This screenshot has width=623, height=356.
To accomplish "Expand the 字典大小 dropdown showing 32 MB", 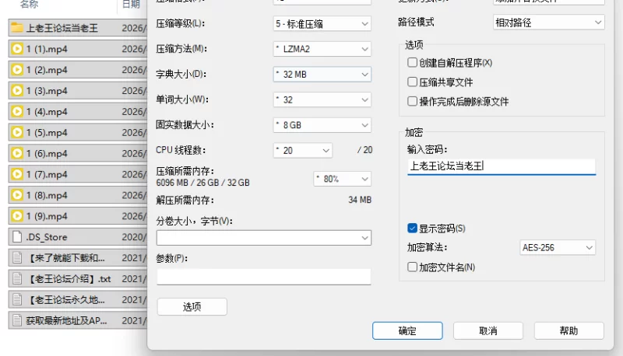I will point(322,75).
